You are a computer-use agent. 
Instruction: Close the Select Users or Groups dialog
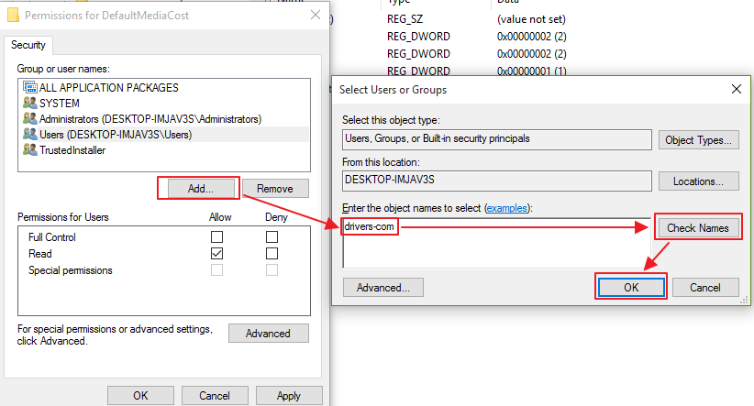point(737,89)
